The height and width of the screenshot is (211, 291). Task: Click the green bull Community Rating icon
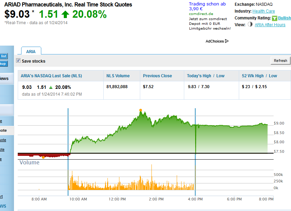274,18
